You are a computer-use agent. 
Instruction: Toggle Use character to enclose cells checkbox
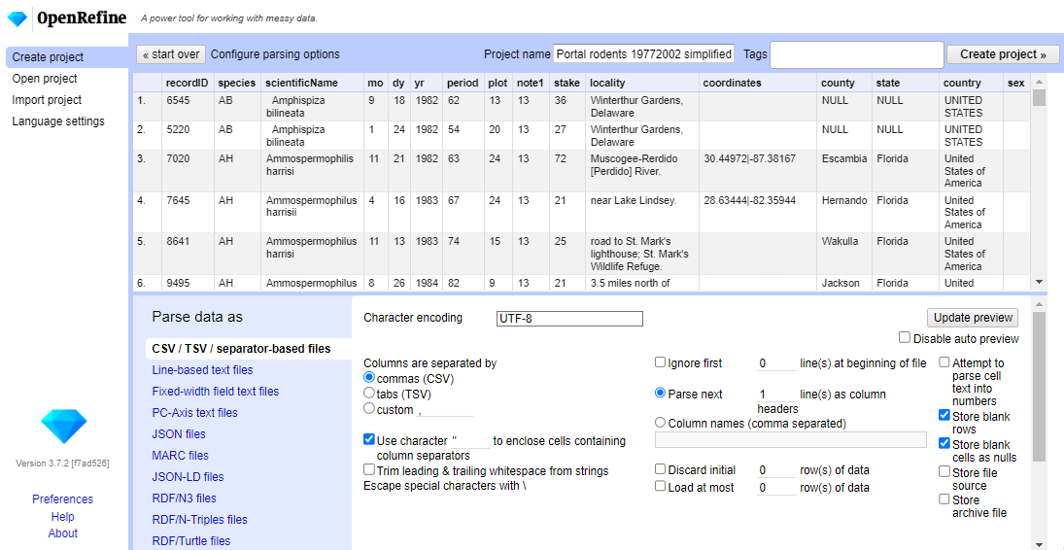click(x=369, y=439)
